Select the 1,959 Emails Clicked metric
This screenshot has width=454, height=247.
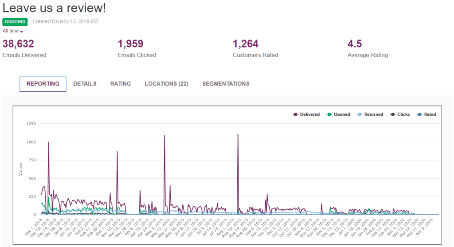[130, 44]
